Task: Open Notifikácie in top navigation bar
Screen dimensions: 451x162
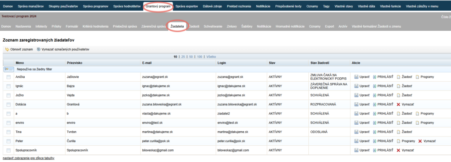Action: [x=263, y=6]
